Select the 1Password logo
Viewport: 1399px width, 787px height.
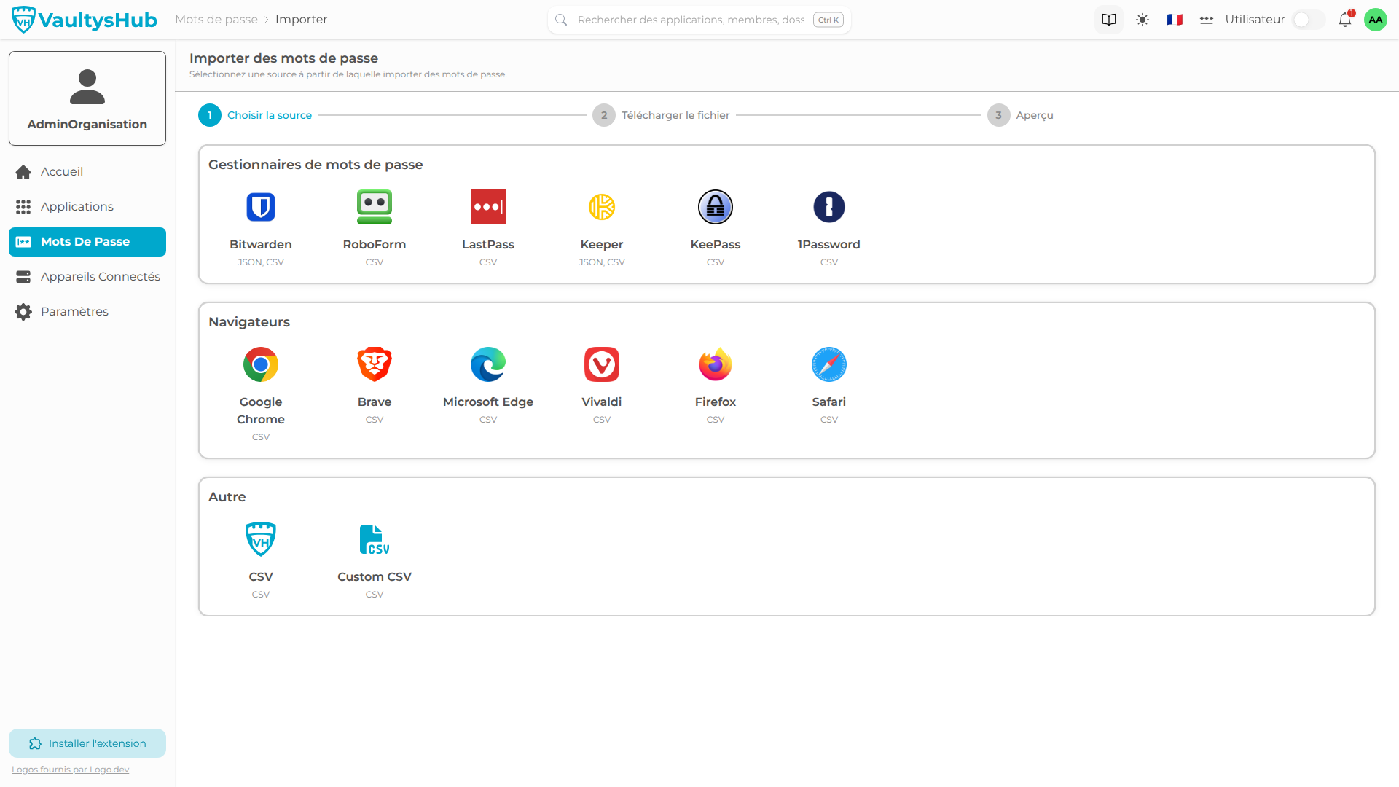[x=829, y=207]
